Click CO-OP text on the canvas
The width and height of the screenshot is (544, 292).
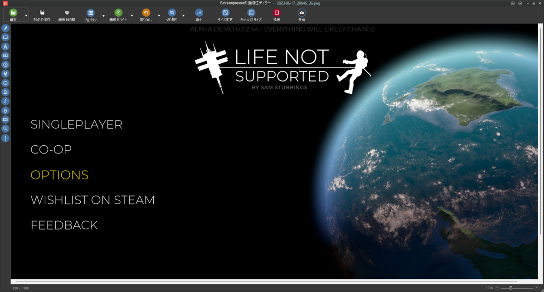[x=51, y=150]
